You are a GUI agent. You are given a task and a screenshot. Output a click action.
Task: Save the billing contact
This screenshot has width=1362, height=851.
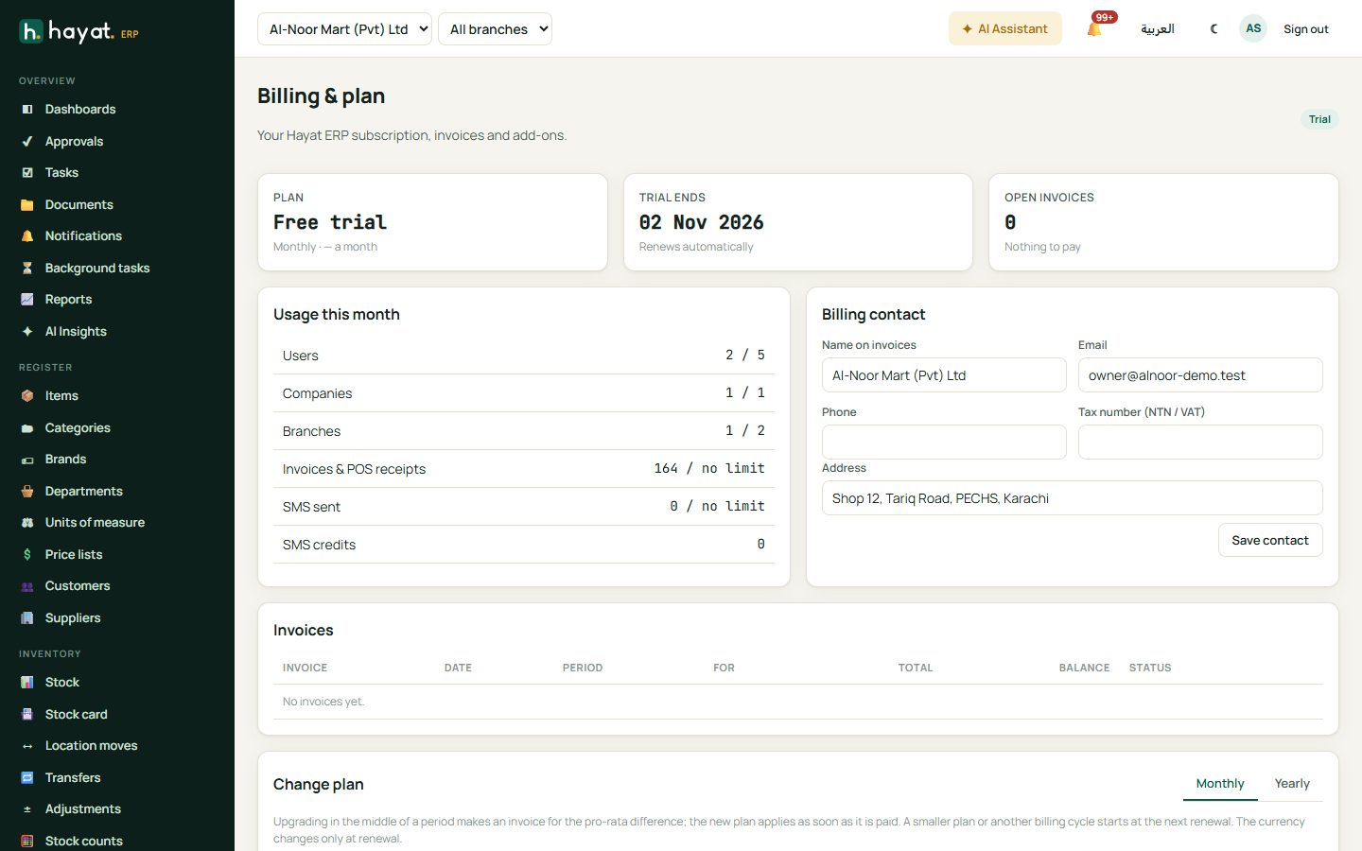1270,540
